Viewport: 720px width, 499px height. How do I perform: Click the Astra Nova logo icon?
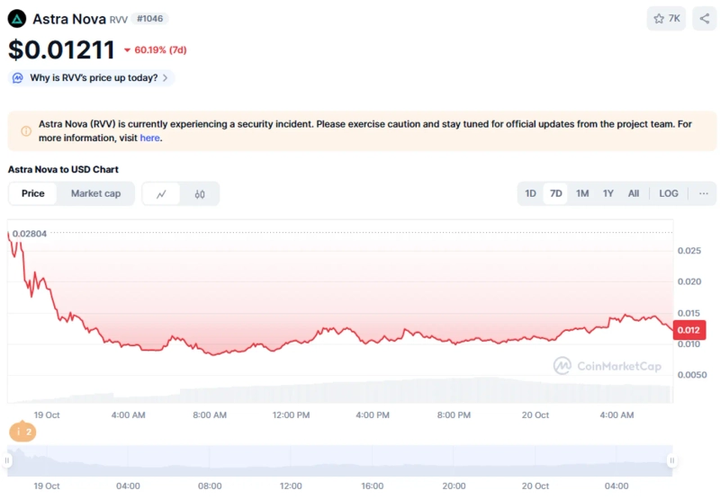17,19
